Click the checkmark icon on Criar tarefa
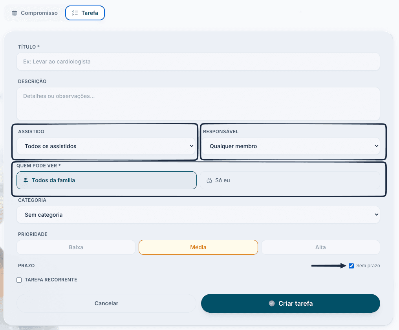This screenshot has height=330, width=399. pyautogui.click(x=272, y=303)
